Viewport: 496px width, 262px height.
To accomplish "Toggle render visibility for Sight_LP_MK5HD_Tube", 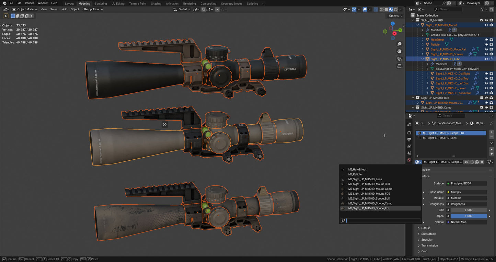I will tap(491, 59).
